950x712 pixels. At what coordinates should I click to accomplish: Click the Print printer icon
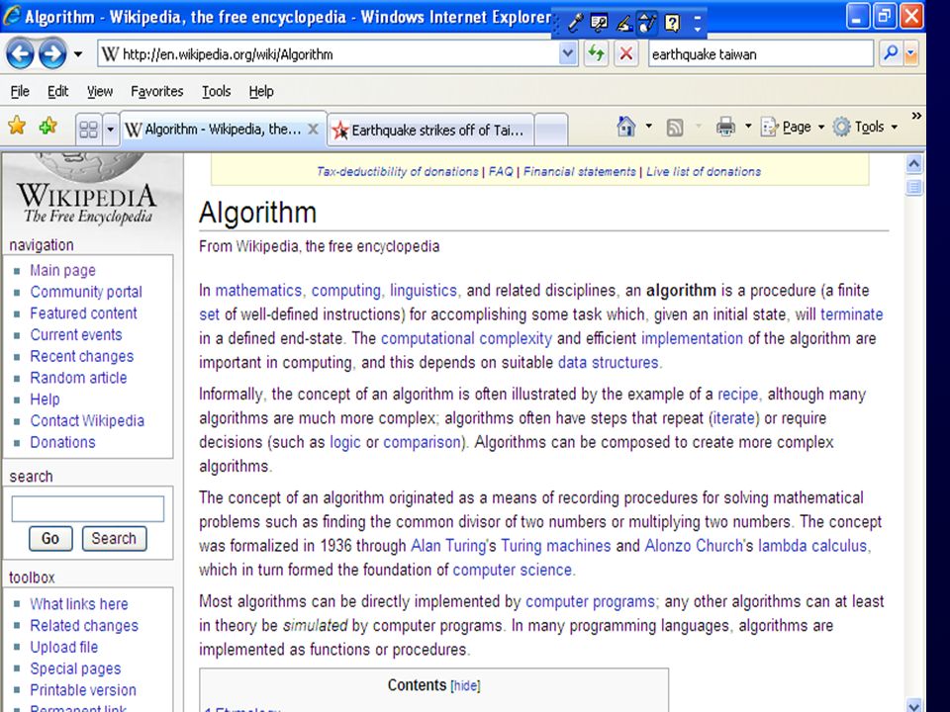[725, 127]
